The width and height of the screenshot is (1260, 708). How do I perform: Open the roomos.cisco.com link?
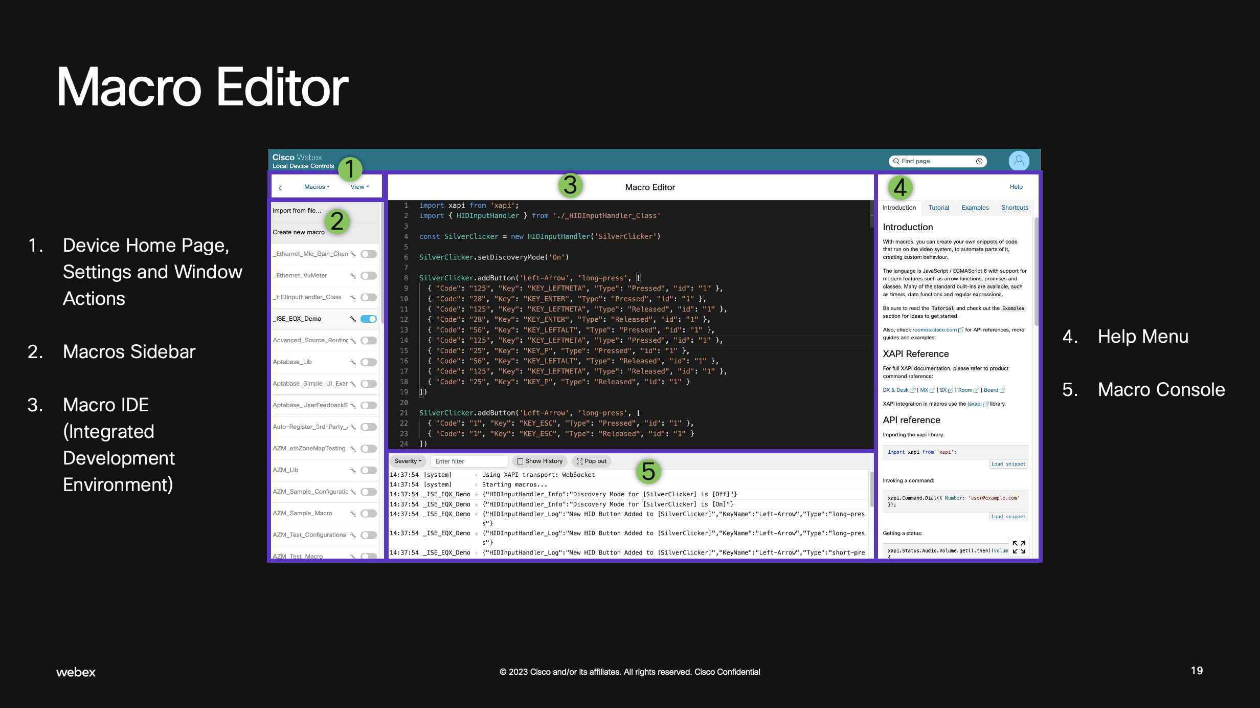[934, 330]
